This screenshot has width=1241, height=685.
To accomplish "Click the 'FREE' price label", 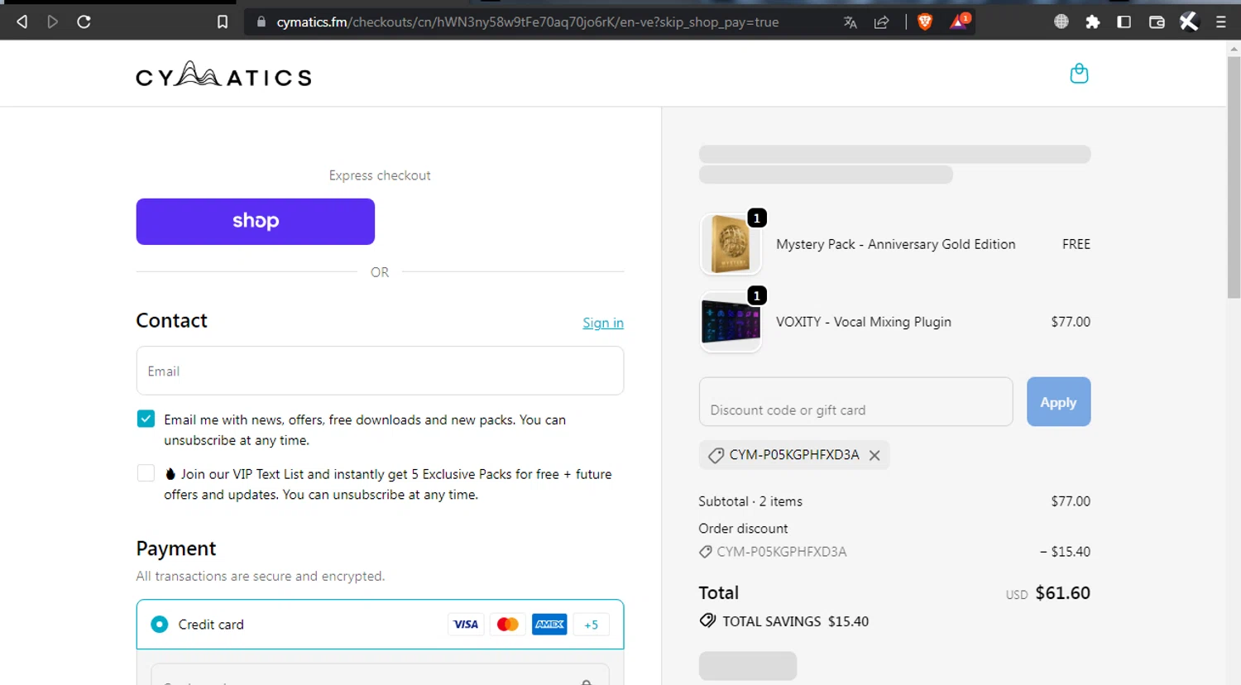I will 1076,244.
